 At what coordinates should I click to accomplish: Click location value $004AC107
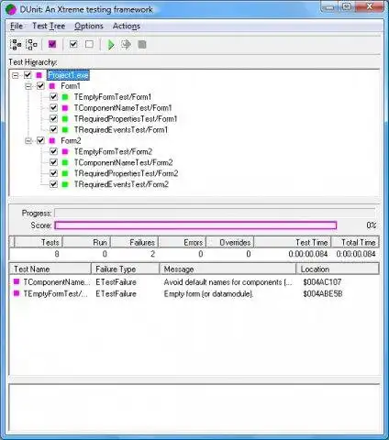pyautogui.click(x=322, y=281)
